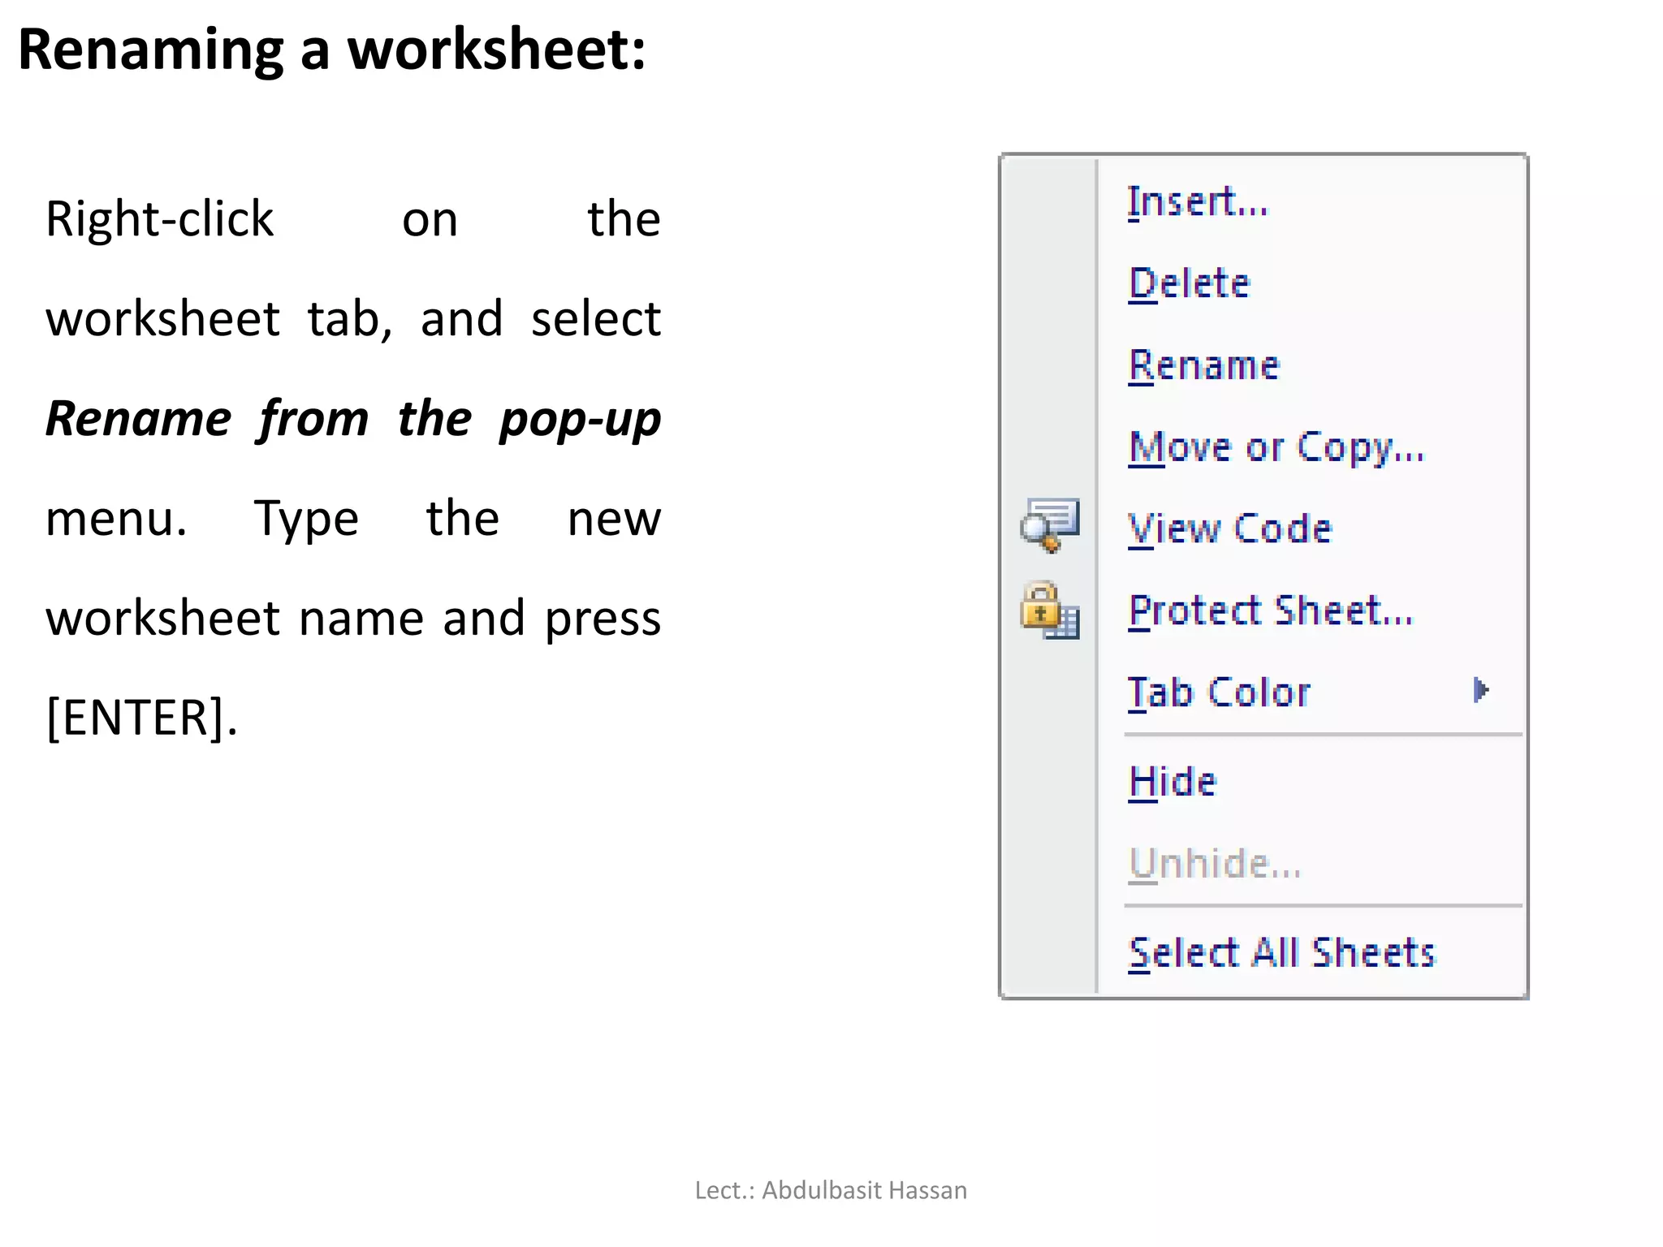Pick Rename from the sheet context menu
Viewport: 1663px width, 1247px height.
(1203, 365)
